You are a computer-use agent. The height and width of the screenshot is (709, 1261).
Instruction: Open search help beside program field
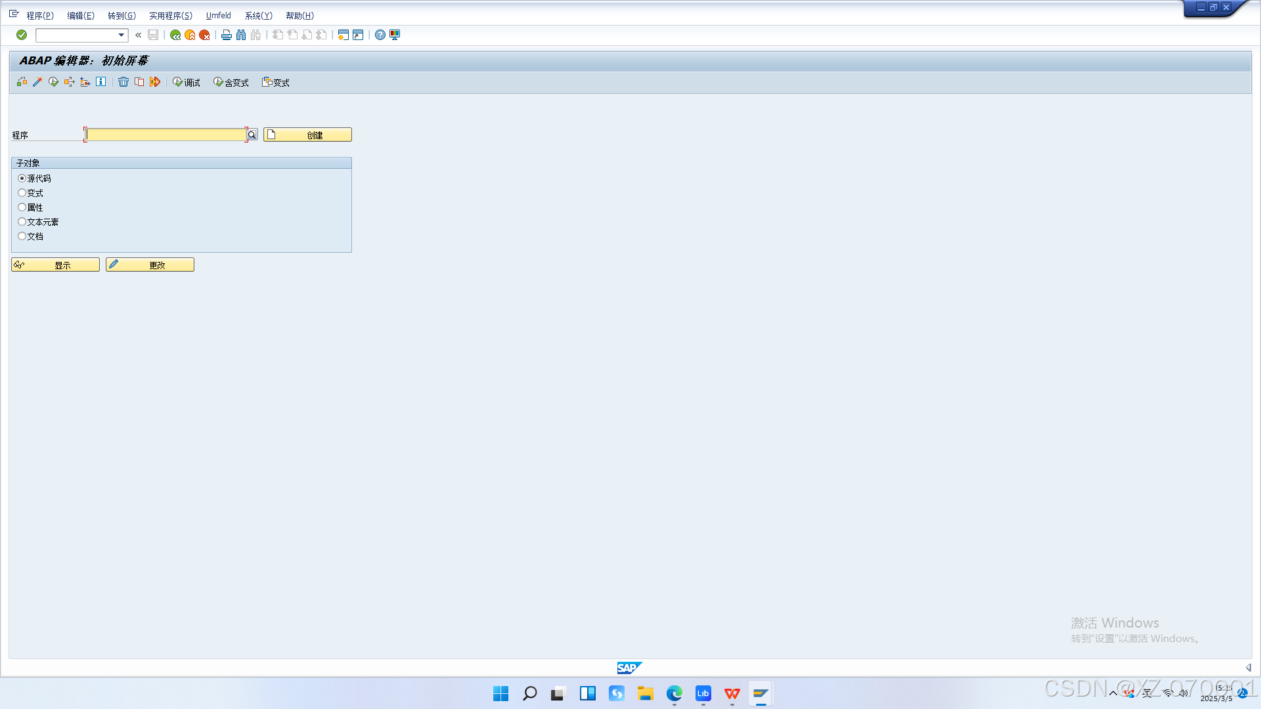point(252,135)
